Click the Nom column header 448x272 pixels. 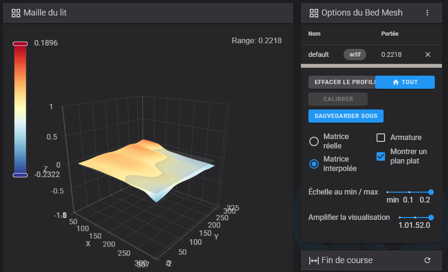(314, 34)
